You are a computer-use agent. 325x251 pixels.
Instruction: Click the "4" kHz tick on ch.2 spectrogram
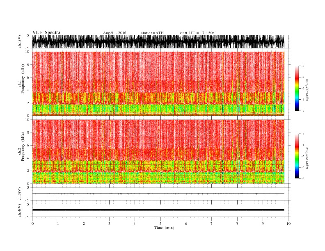point(28,158)
